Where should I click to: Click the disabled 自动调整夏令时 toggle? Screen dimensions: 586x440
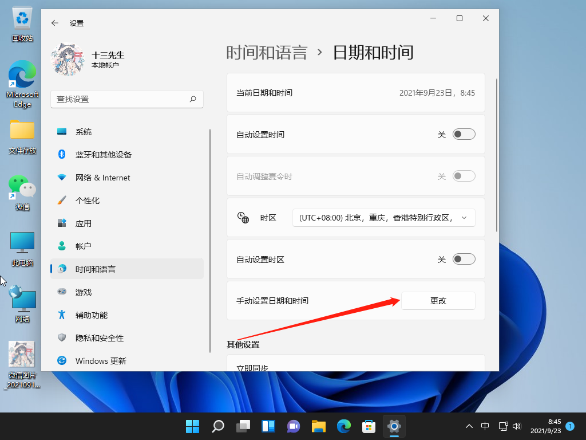tap(464, 176)
